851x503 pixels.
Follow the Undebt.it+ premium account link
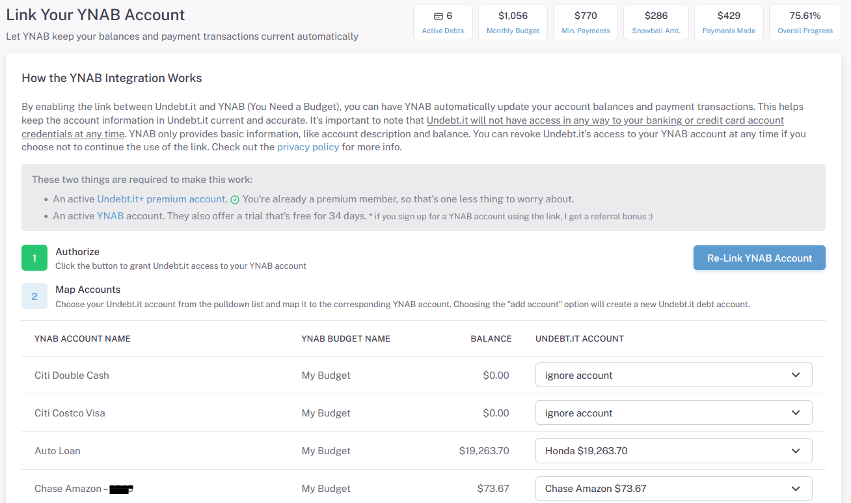coord(161,199)
